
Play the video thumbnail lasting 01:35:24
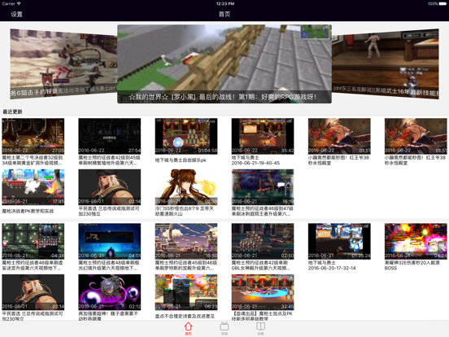(x=339, y=241)
